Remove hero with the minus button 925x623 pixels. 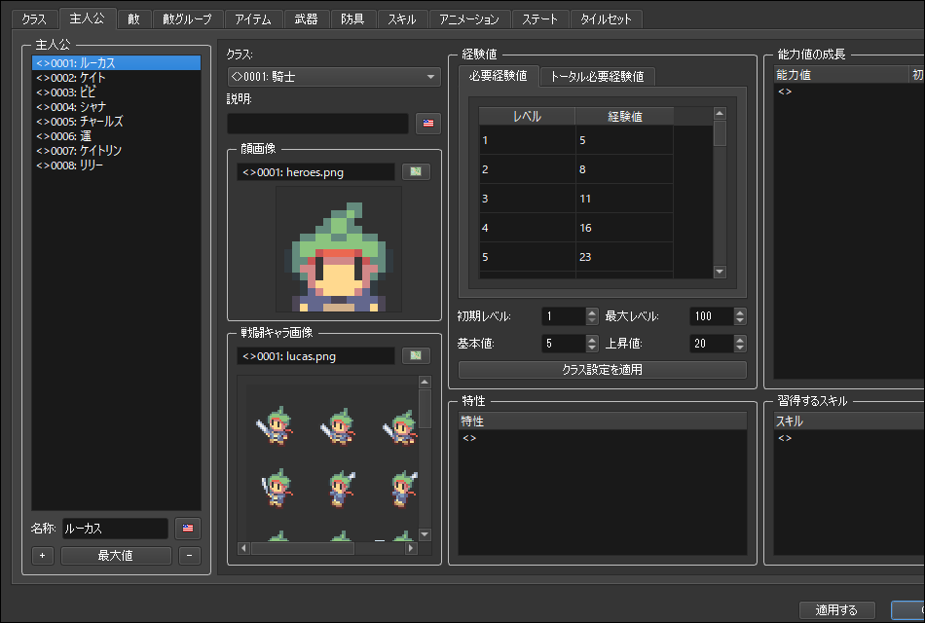point(190,556)
